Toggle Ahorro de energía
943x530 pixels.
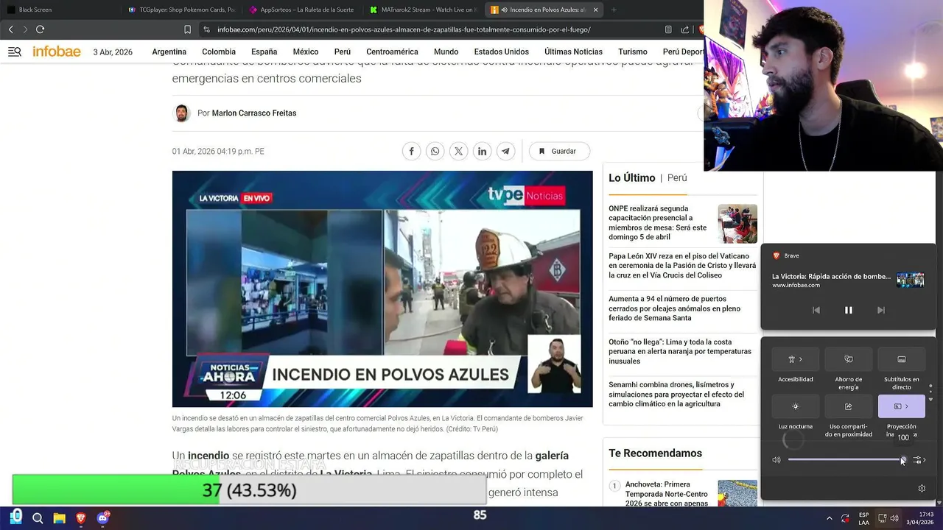pyautogui.click(x=849, y=359)
